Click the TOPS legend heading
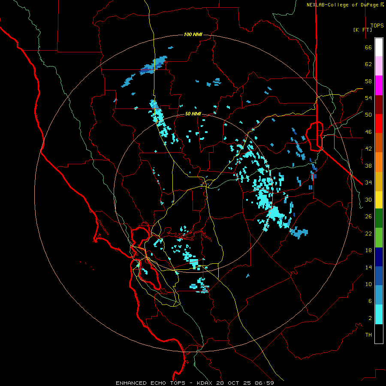The width and height of the screenshot is (386, 386). (x=377, y=25)
